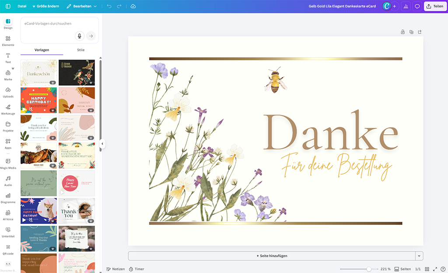Screen dimensions: 448x273
Task: Select the bee illustration on canvas
Action: pos(276,80)
